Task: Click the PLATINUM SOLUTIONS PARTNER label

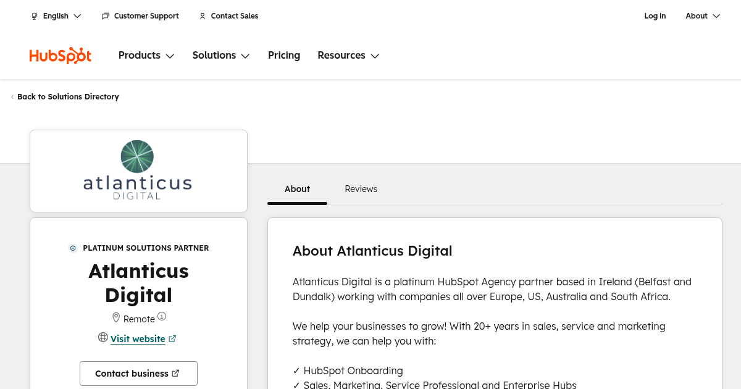Action: click(x=146, y=248)
